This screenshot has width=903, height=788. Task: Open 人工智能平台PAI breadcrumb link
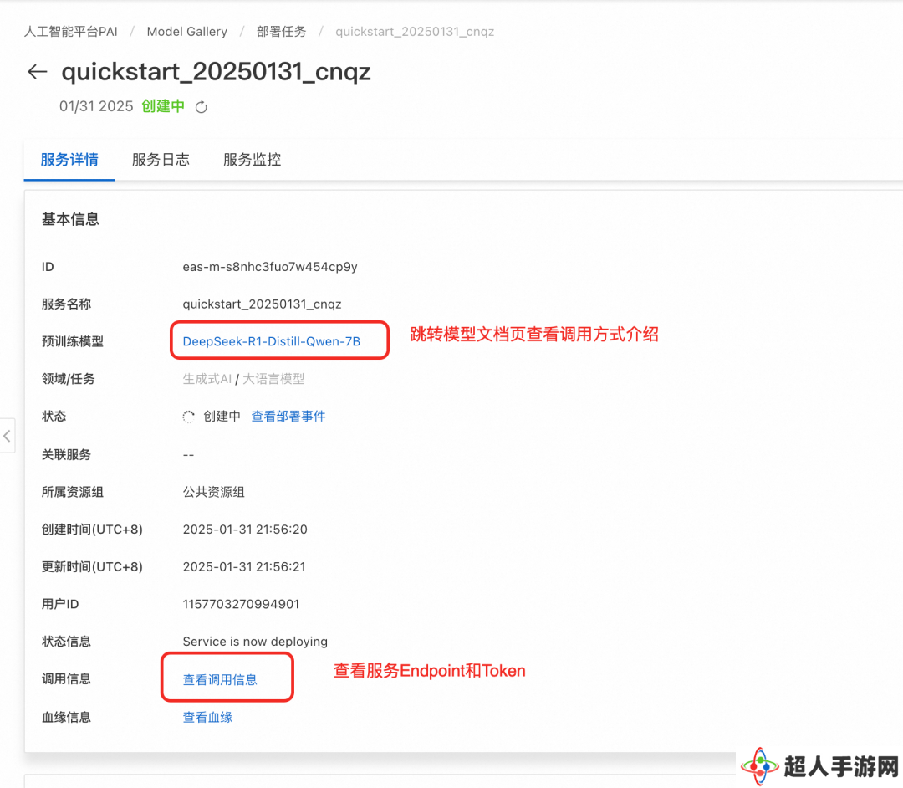71,32
